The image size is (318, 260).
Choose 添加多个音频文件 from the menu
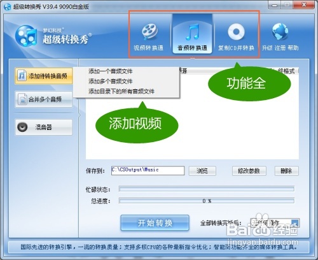111,81
